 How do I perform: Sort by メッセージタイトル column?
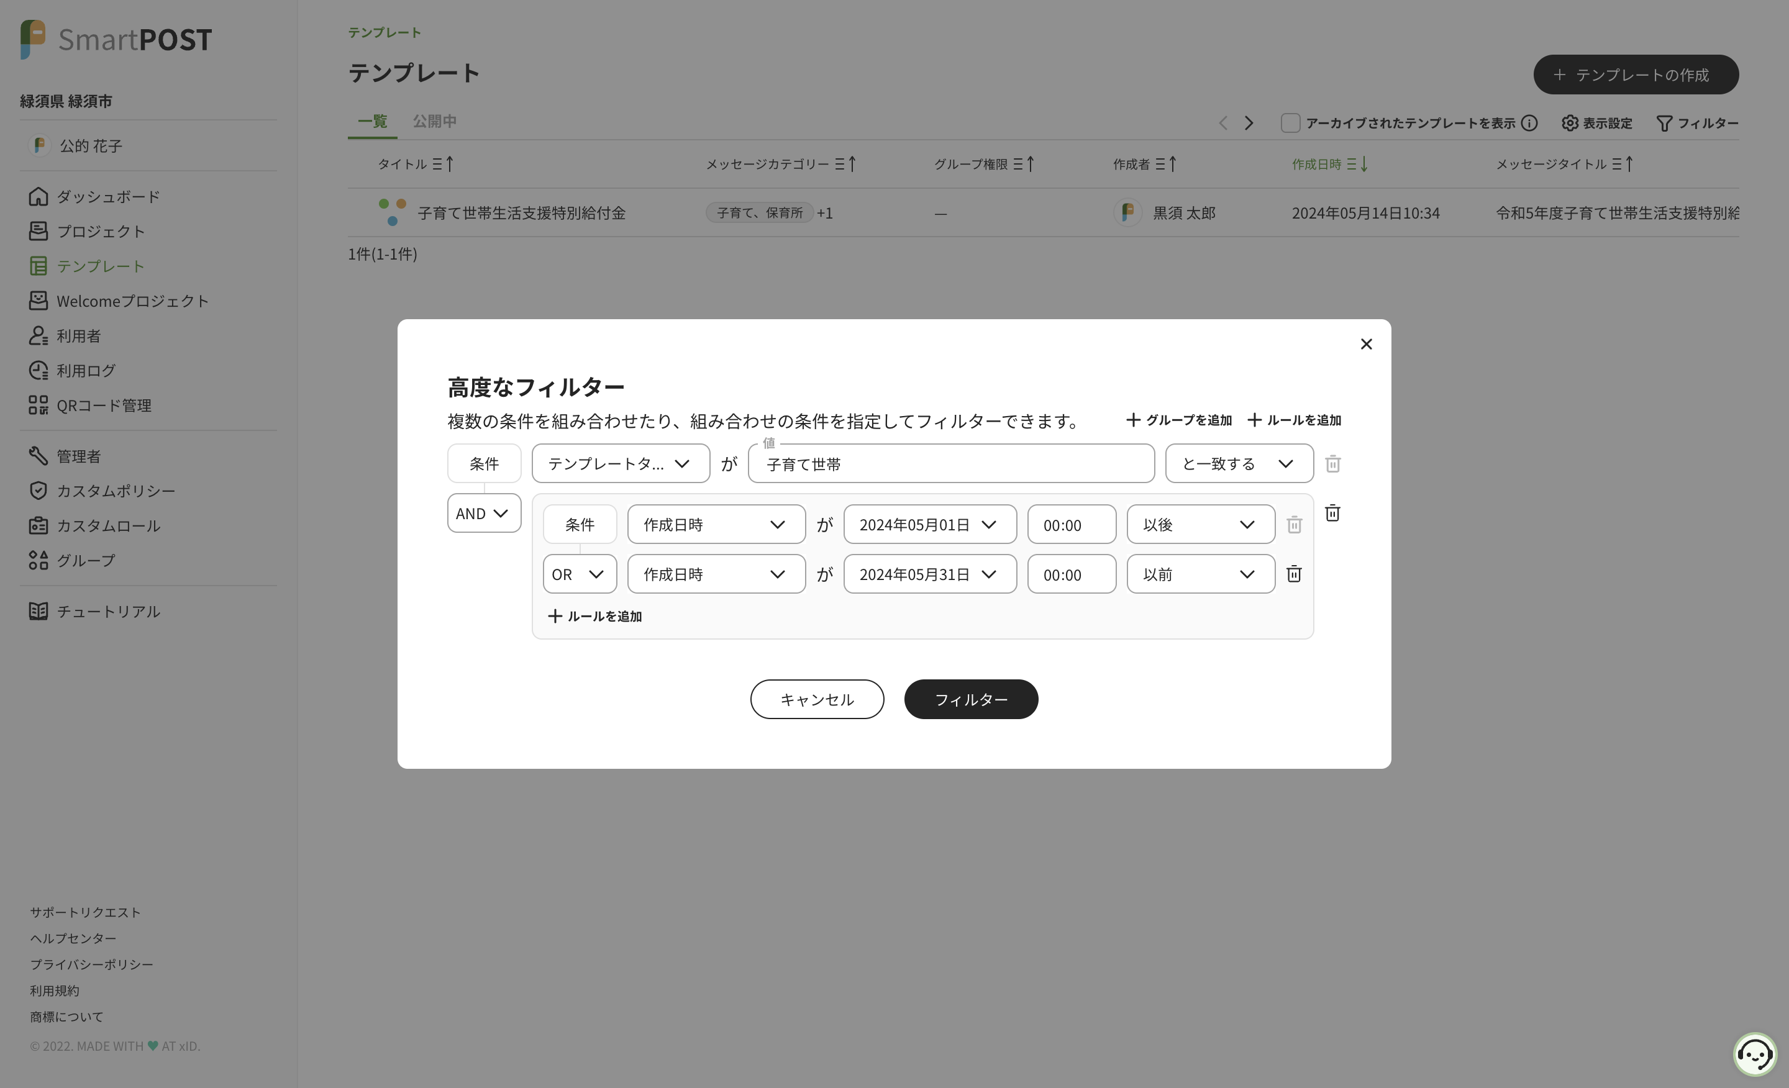point(1565,164)
